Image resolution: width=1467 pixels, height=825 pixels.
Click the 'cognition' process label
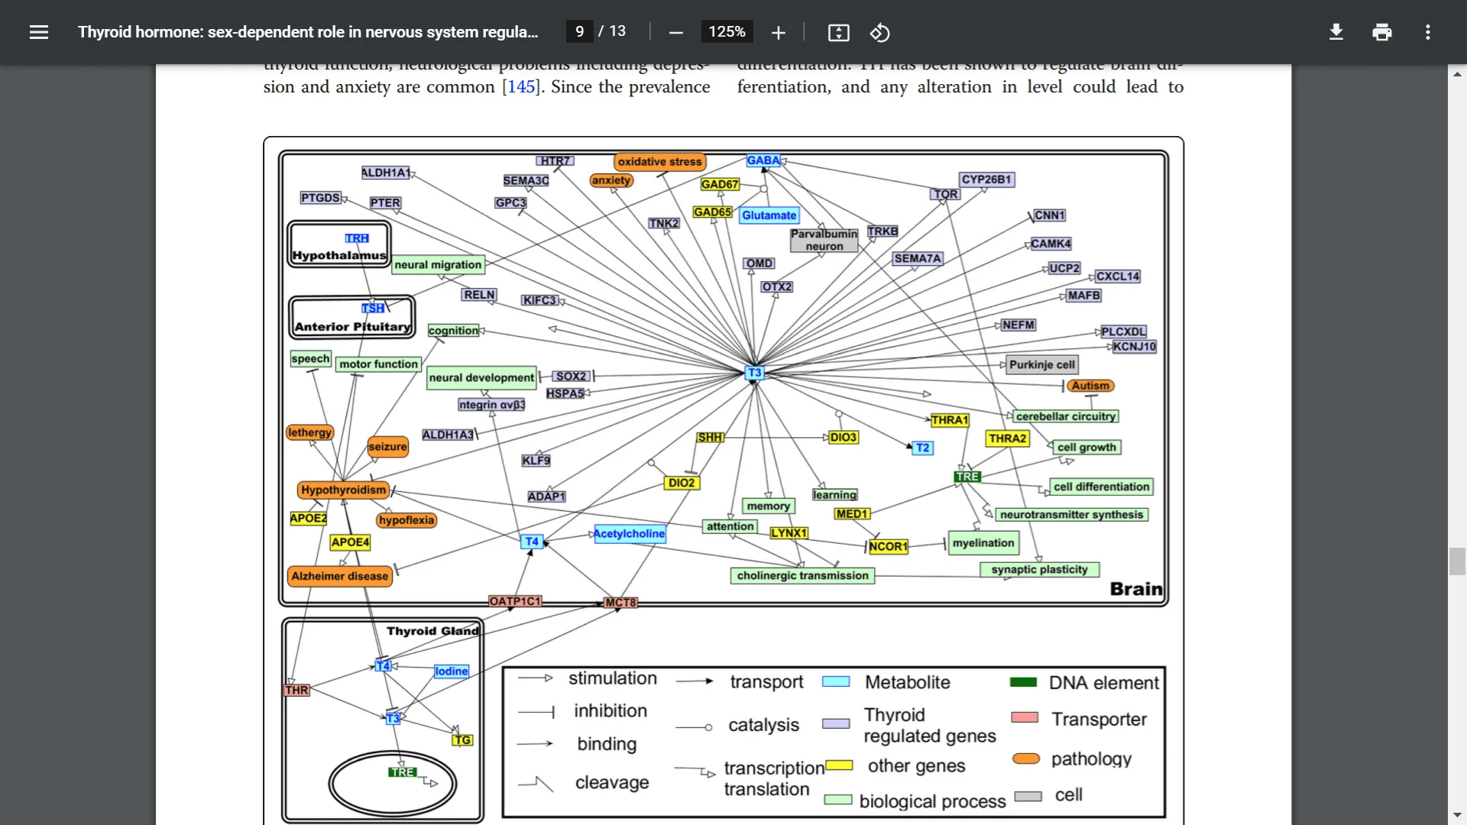(x=453, y=331)
